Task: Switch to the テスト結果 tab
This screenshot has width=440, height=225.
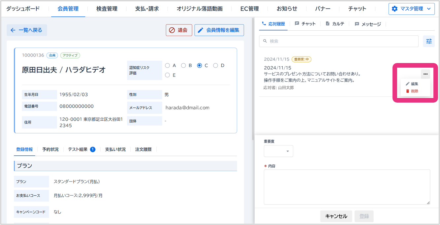Action: pyautogui.click(x=81, y=149)
